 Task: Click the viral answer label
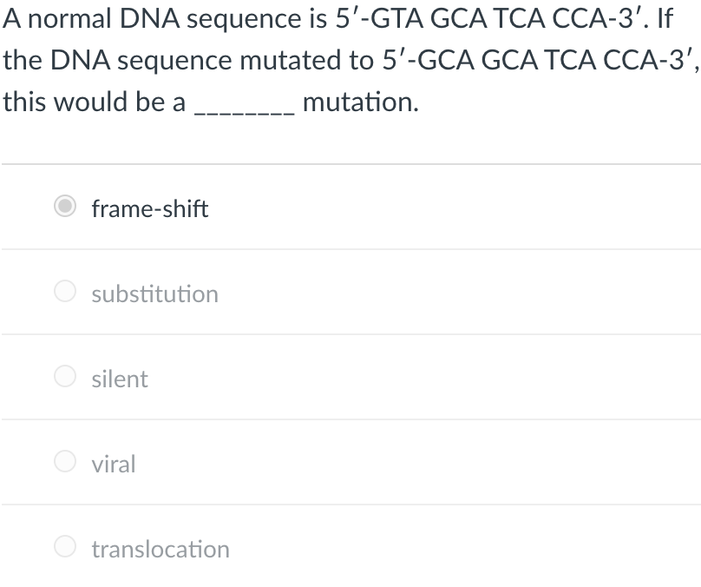pyautogui.click(x=114, y=465)
